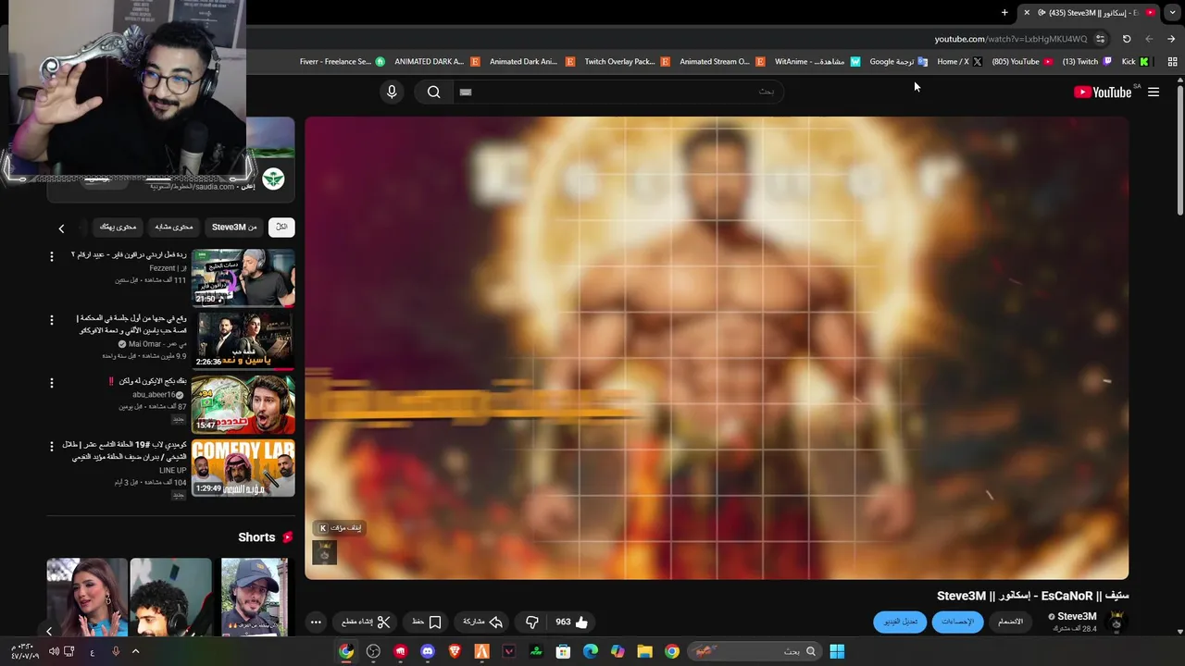Click the blue Edit video (تعديل الفيديو) button
Viewport: 1185px width, 666px height.
(900, 622)
